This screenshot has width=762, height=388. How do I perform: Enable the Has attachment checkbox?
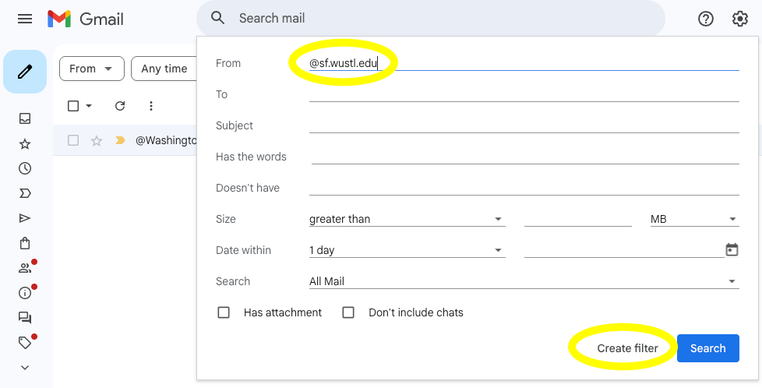click(224, 312)
